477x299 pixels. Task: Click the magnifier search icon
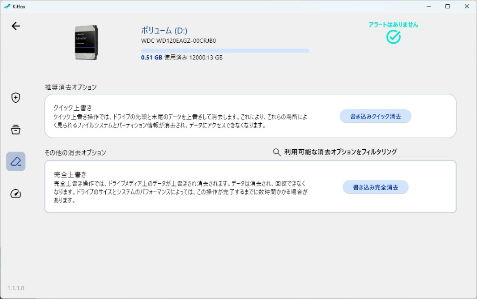click(277, 152)
